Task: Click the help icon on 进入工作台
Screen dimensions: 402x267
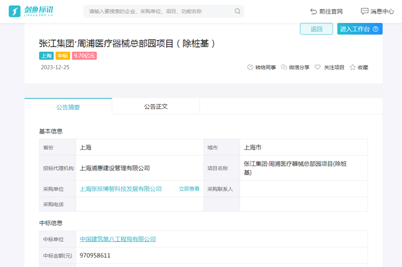Action: click(376, 29)
